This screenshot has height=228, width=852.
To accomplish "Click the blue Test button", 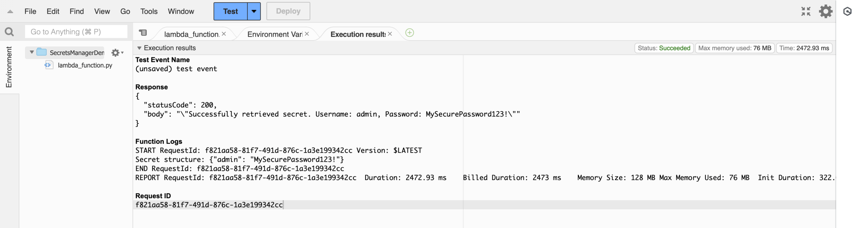I will coord(230,11).
